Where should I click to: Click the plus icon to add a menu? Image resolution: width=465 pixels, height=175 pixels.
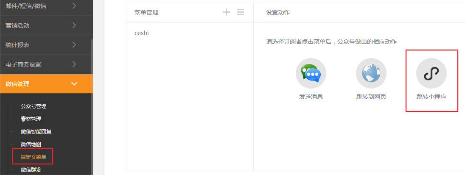click(x=226, y=12)
